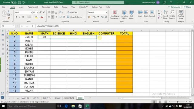Select the MAIN 25 sheet tab
This screenshot has width=194, height=109.
click(x=25, y=98)
